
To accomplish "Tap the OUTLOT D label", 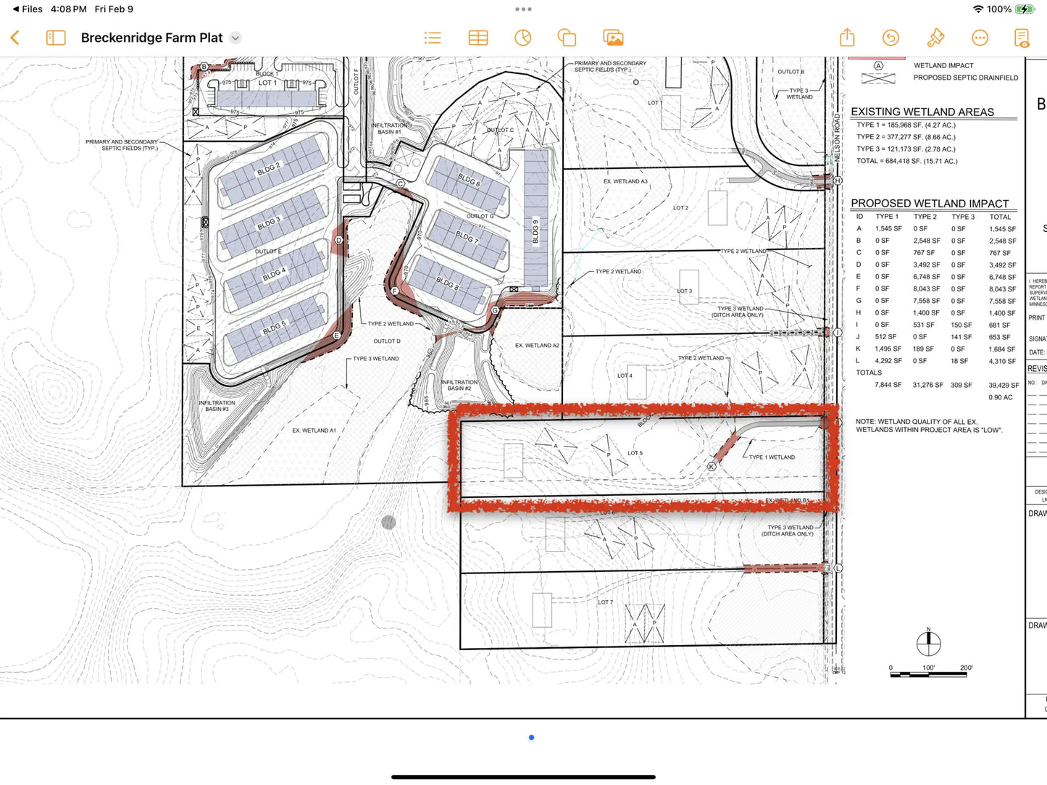I will click(x=387, y=341).
